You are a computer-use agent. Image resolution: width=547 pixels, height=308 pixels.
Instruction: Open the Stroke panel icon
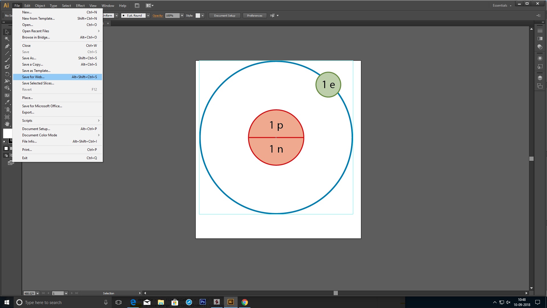click(x=540, y=31)
